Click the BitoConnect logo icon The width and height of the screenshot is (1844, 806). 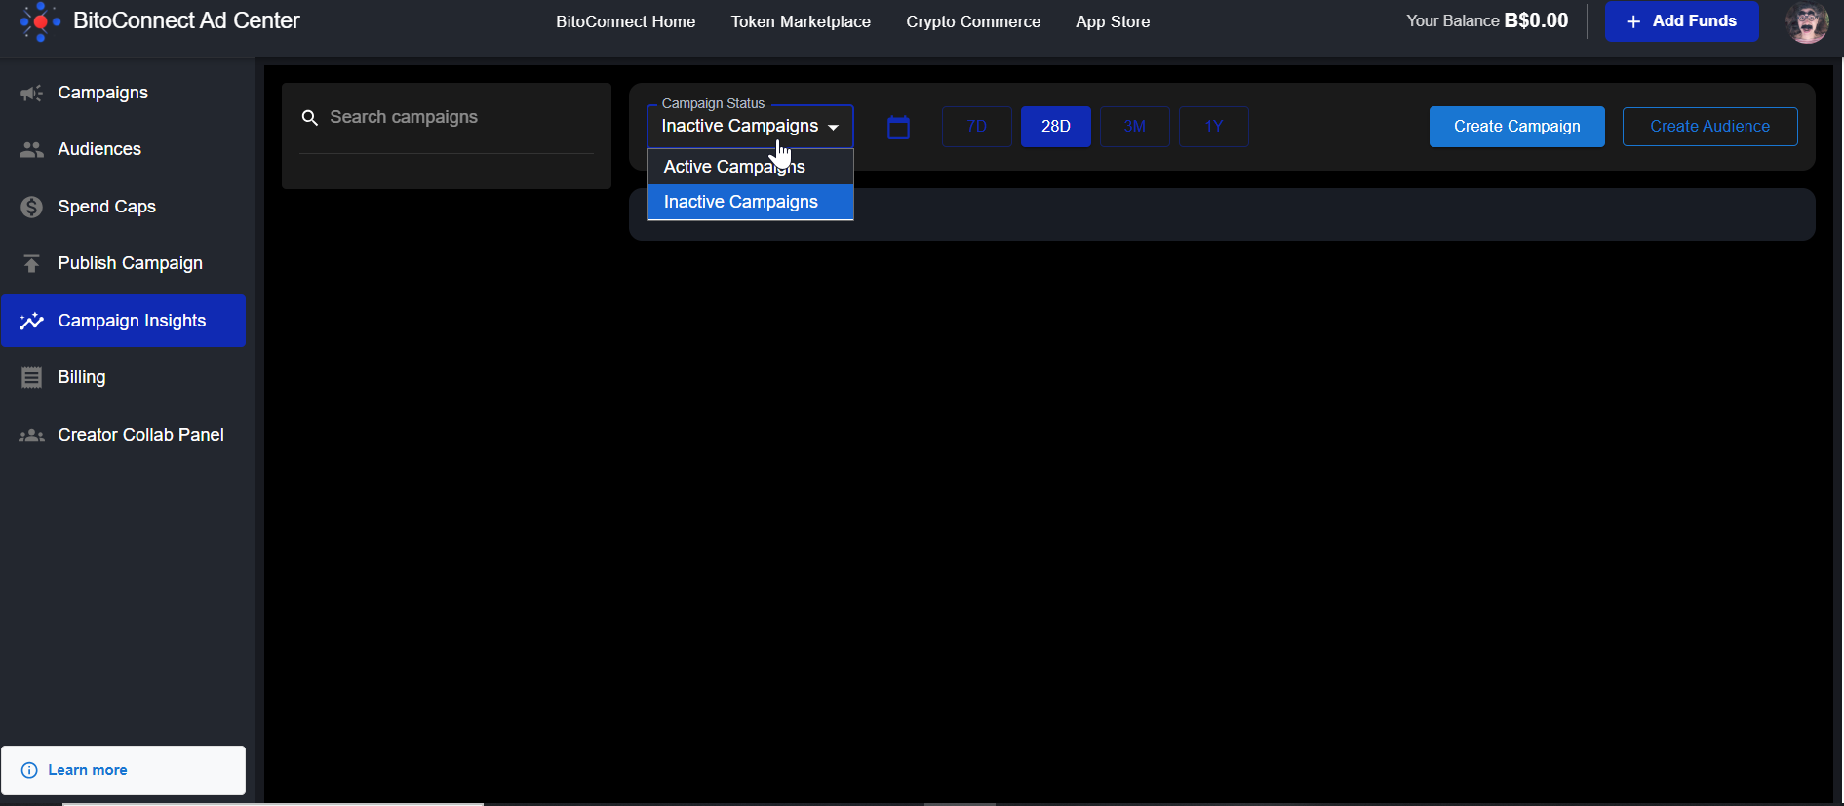click(x=40, y=21)
